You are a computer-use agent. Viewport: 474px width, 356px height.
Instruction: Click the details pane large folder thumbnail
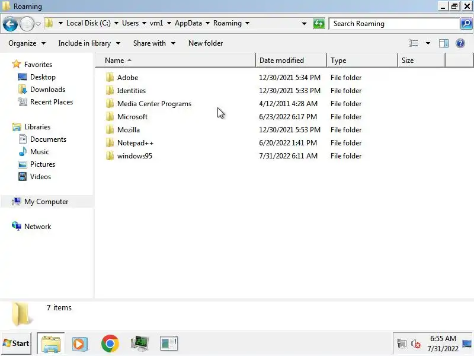pyautogui.click(x=21, y=314)
